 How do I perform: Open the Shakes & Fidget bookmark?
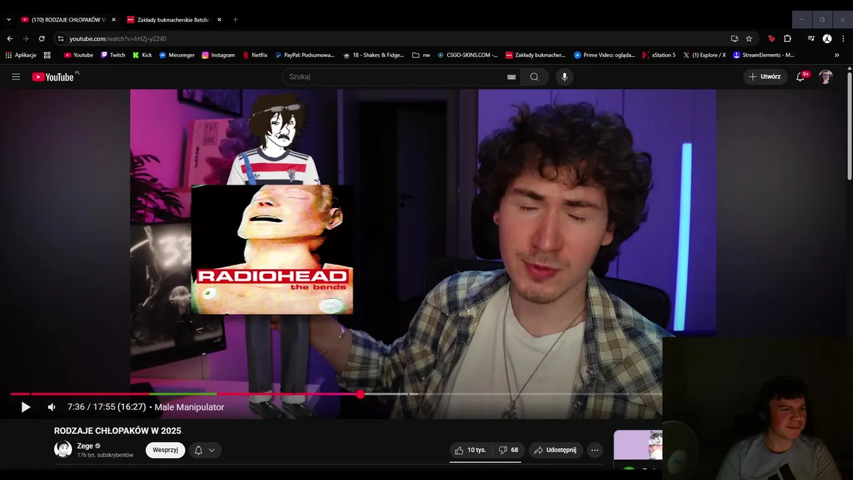pyautogui.click(x=373, y=55)
